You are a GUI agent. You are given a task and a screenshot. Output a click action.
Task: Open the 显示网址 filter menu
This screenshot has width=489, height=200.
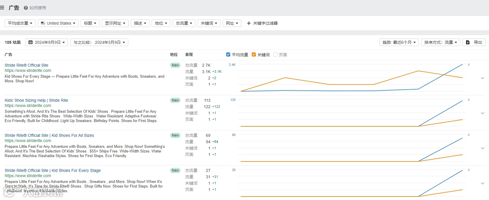pyautogui.click(x=115, y=23)
